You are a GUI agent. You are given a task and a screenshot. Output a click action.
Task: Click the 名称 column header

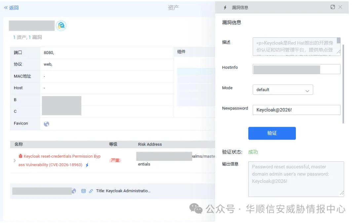point(19,144)
